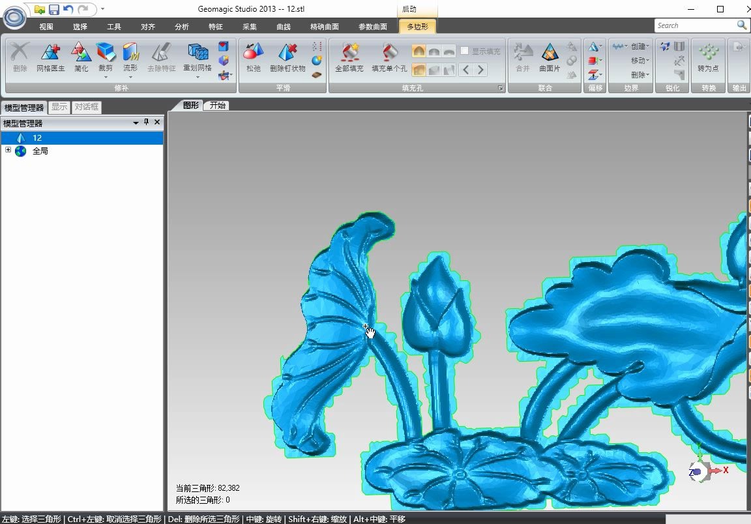Click 转为点 (Convert to Points) tool

708,59
